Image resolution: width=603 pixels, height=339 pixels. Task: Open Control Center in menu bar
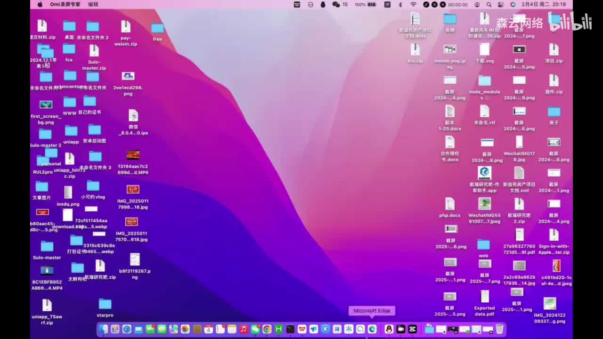click(501, 4)
